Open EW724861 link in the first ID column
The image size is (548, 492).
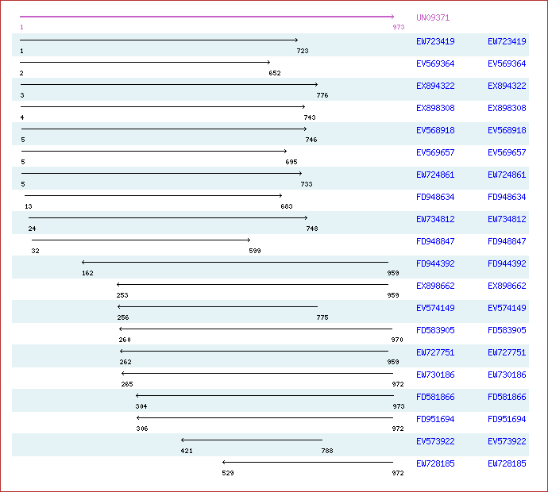click(x=435, y=175)
